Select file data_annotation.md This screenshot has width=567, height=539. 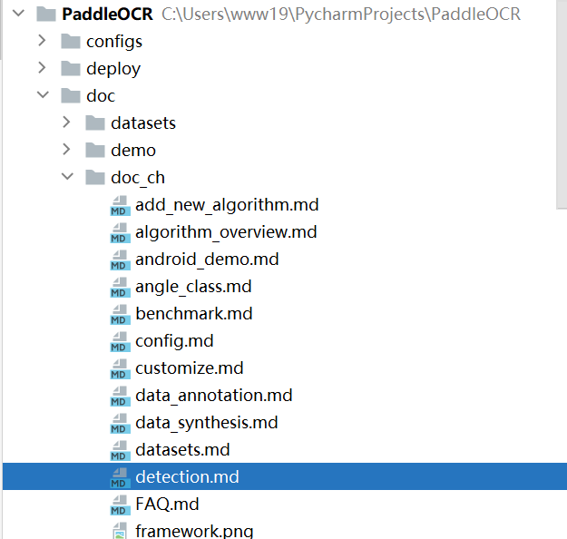214,396
